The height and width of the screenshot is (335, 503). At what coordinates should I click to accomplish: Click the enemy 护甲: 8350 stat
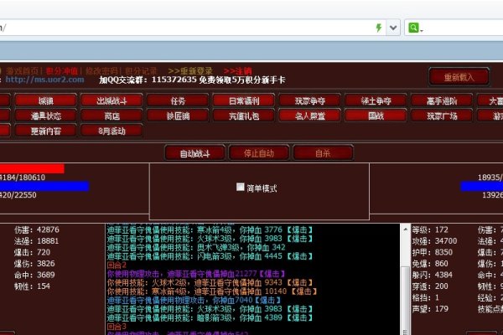[433, 252]
